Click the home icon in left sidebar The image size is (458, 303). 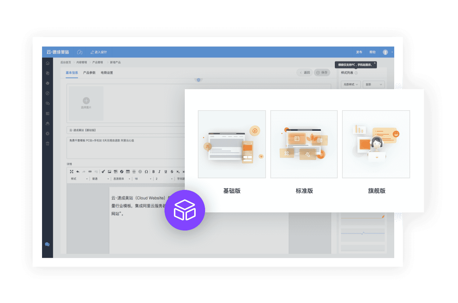[x=47, y=63]
